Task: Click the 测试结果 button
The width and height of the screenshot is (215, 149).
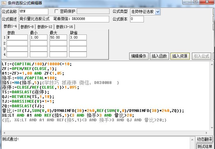Action: point(205,146)
